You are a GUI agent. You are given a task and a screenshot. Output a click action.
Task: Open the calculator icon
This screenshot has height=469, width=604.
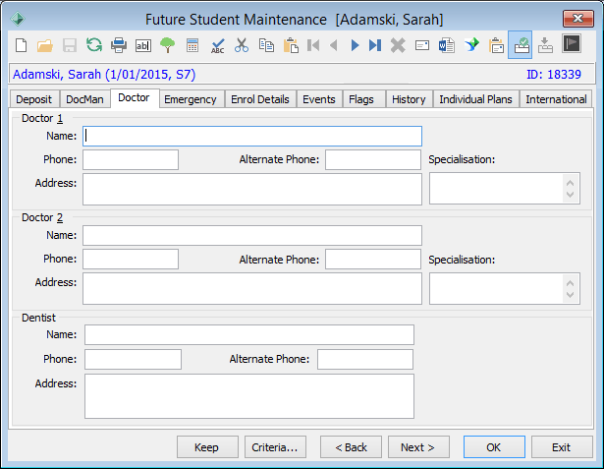(x=192, y=45)
